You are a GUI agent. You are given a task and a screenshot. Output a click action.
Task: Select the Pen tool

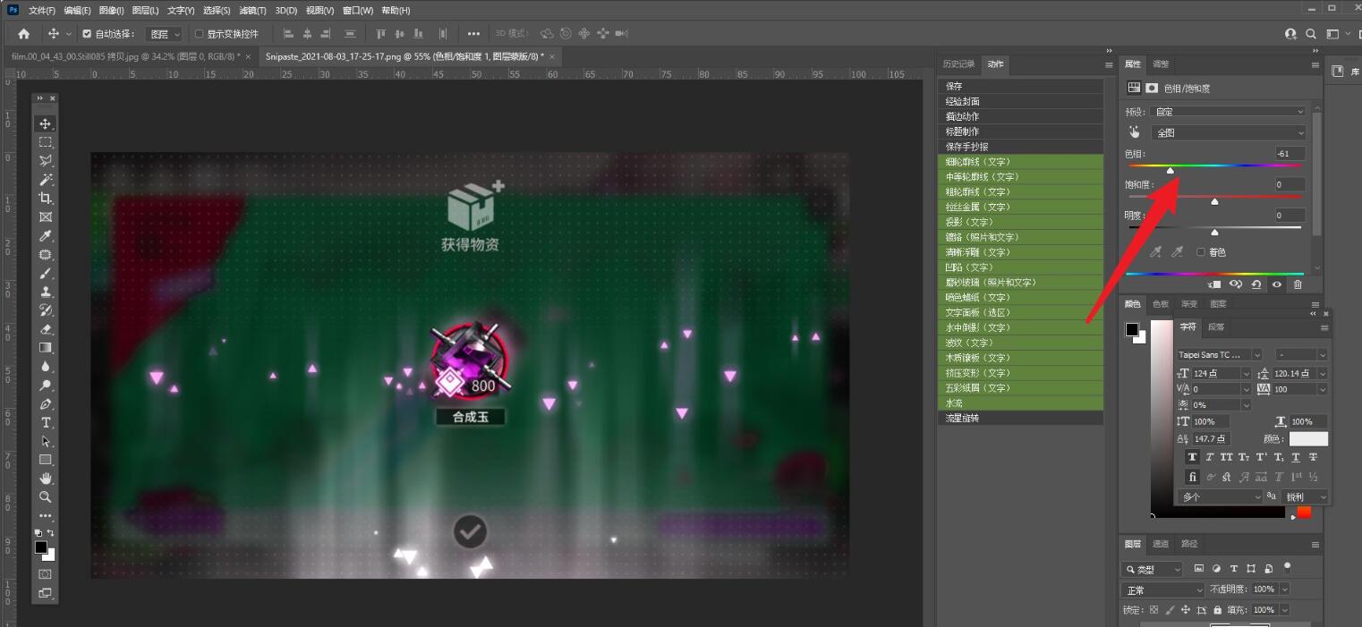[x=45, y=404]
